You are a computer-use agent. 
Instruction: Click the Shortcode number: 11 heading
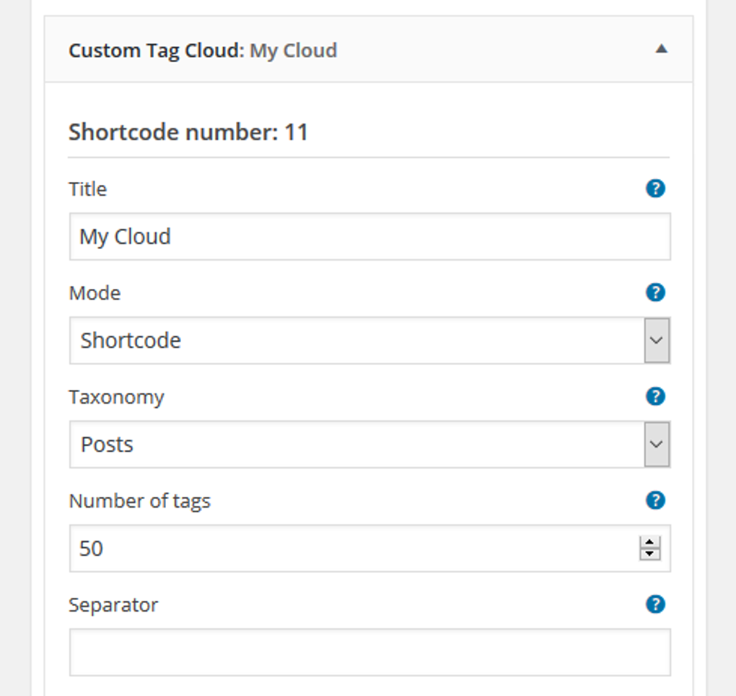point(188,132)
